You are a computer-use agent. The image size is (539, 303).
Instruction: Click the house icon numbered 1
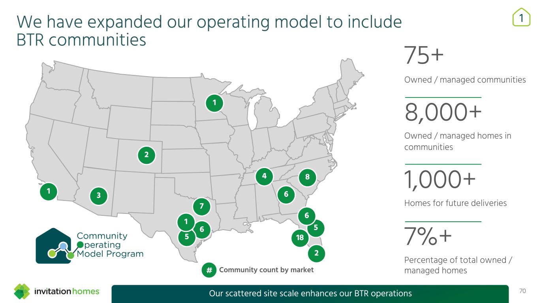pyautogui.click(x=521, y=18)
